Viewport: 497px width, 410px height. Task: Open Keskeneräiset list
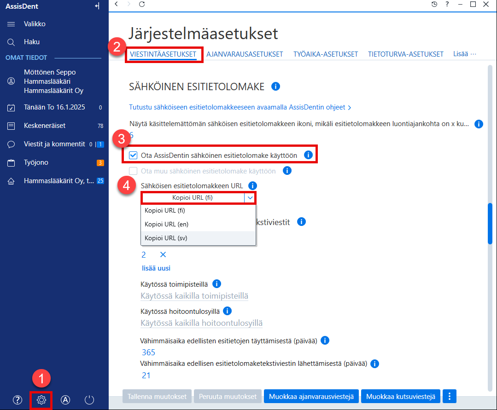(x=54, y=126)
